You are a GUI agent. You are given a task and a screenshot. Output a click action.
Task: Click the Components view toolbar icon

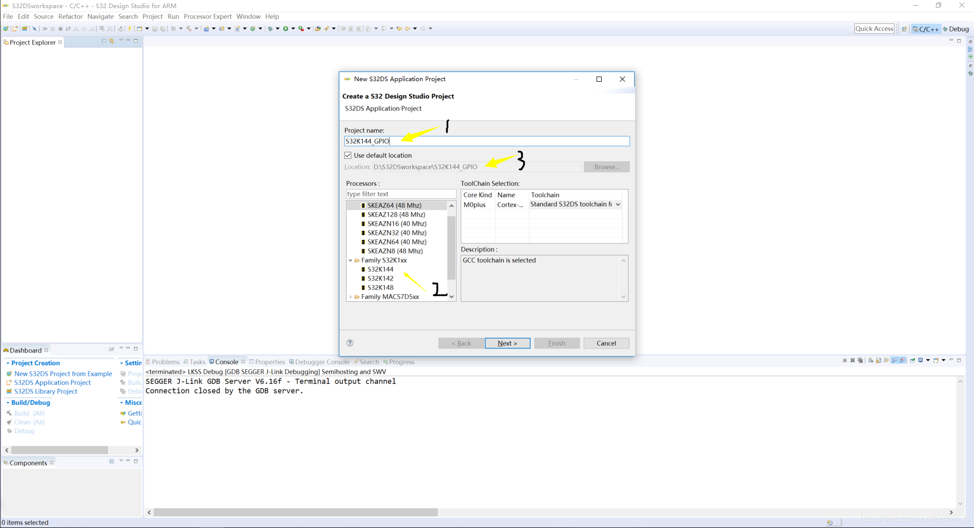click(x=112, y=462)
